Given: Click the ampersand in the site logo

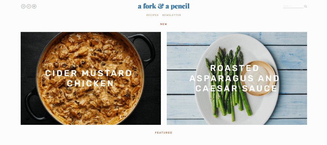Looking at the screenshot, I should 161,6.
